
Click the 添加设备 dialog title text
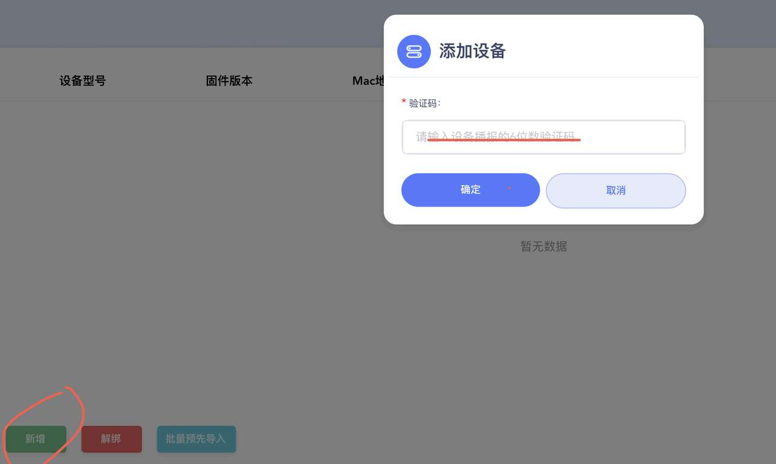(x=472, y=51)
